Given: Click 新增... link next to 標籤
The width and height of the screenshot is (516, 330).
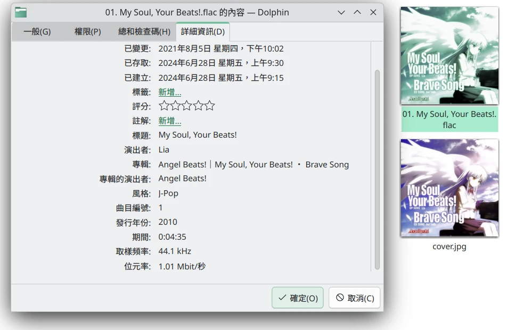Looking at the screenshot, I should click(170, 92).
